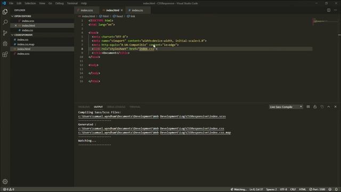Click the index.html breadcrumb segment
The image size is (341, 192).
[86, 16]
